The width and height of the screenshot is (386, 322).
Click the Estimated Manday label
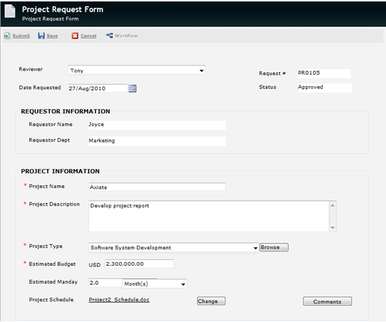(x=53, y=282)
